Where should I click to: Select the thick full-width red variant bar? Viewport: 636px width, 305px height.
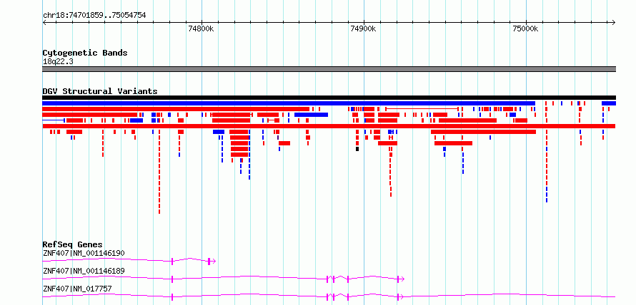pos(329,126)
